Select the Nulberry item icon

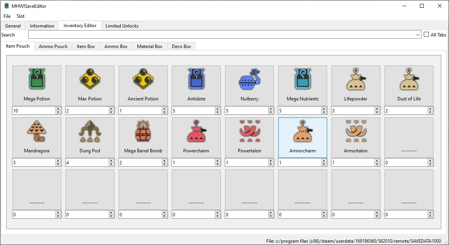250,79
